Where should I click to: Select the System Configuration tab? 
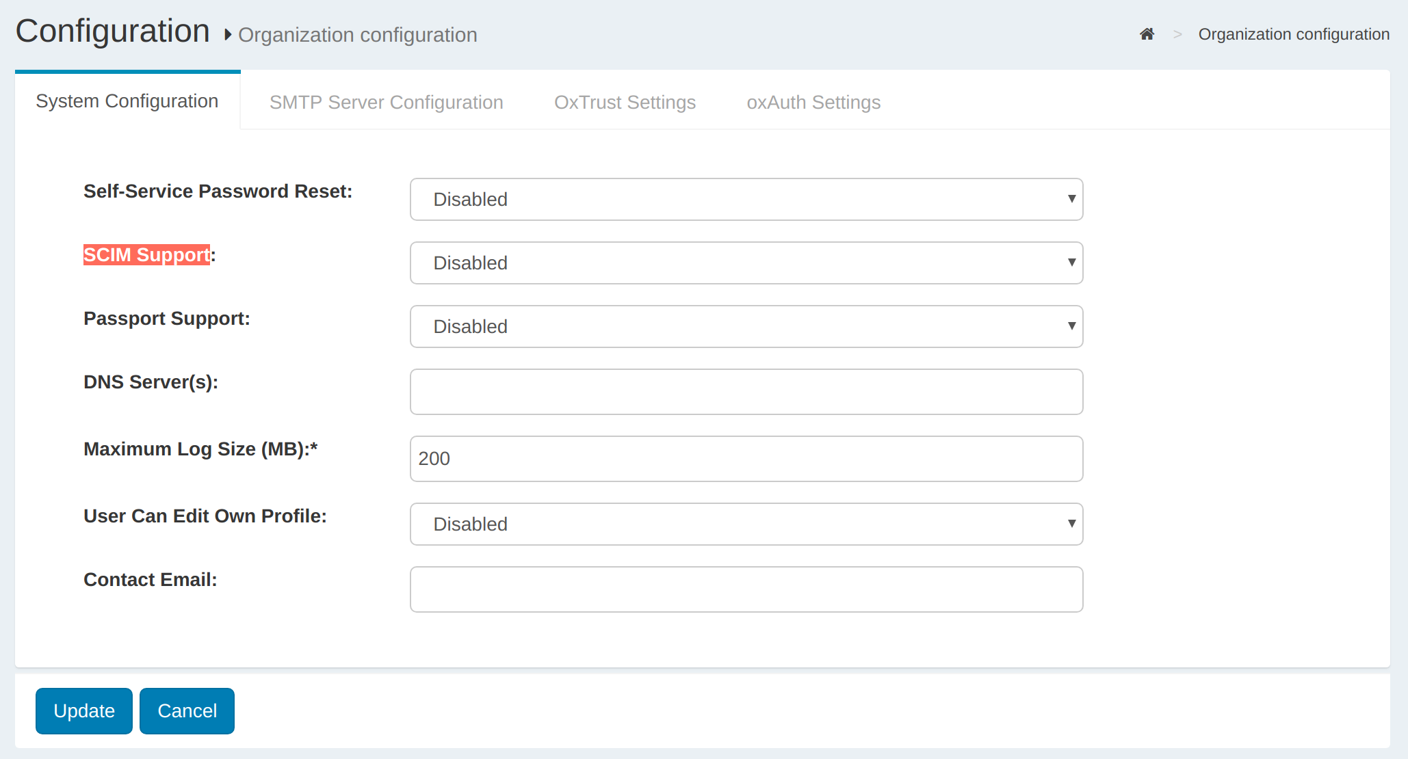(127, 101)
